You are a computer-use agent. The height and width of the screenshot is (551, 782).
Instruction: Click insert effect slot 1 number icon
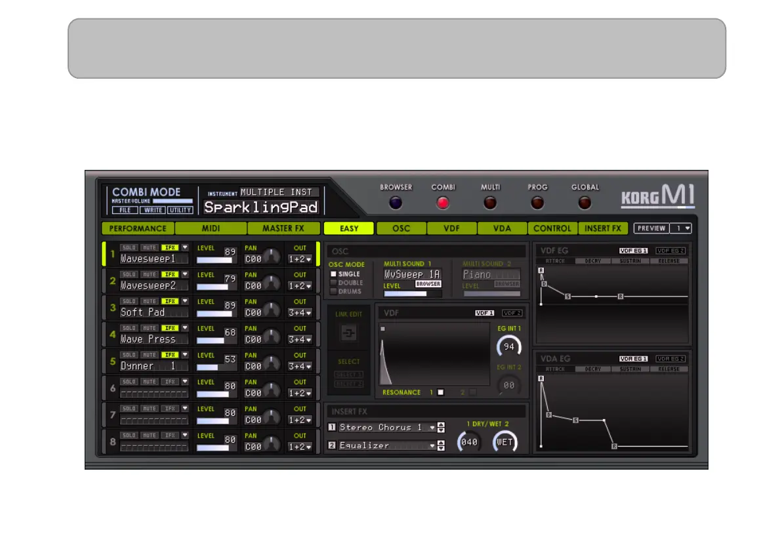[332, 427]
